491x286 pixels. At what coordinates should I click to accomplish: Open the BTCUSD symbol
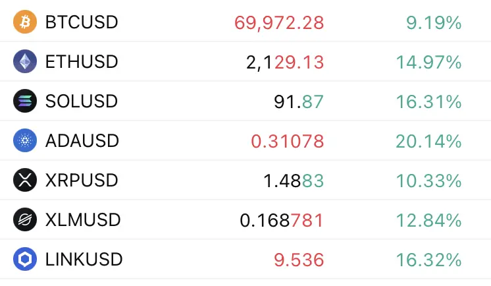pyautogui.click(x=82, y=22)
